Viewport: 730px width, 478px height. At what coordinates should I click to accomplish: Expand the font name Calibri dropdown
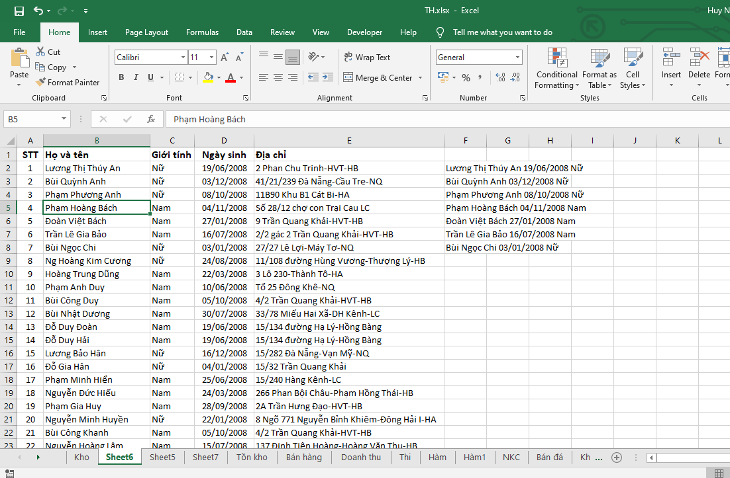coord(183,58)
